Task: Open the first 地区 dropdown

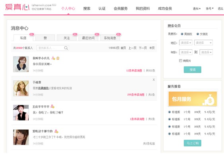Action: (x=186, y=43)
